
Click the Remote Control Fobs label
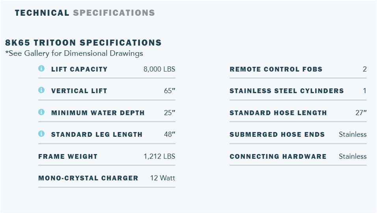pyautogui.click(x=276, y=69)
